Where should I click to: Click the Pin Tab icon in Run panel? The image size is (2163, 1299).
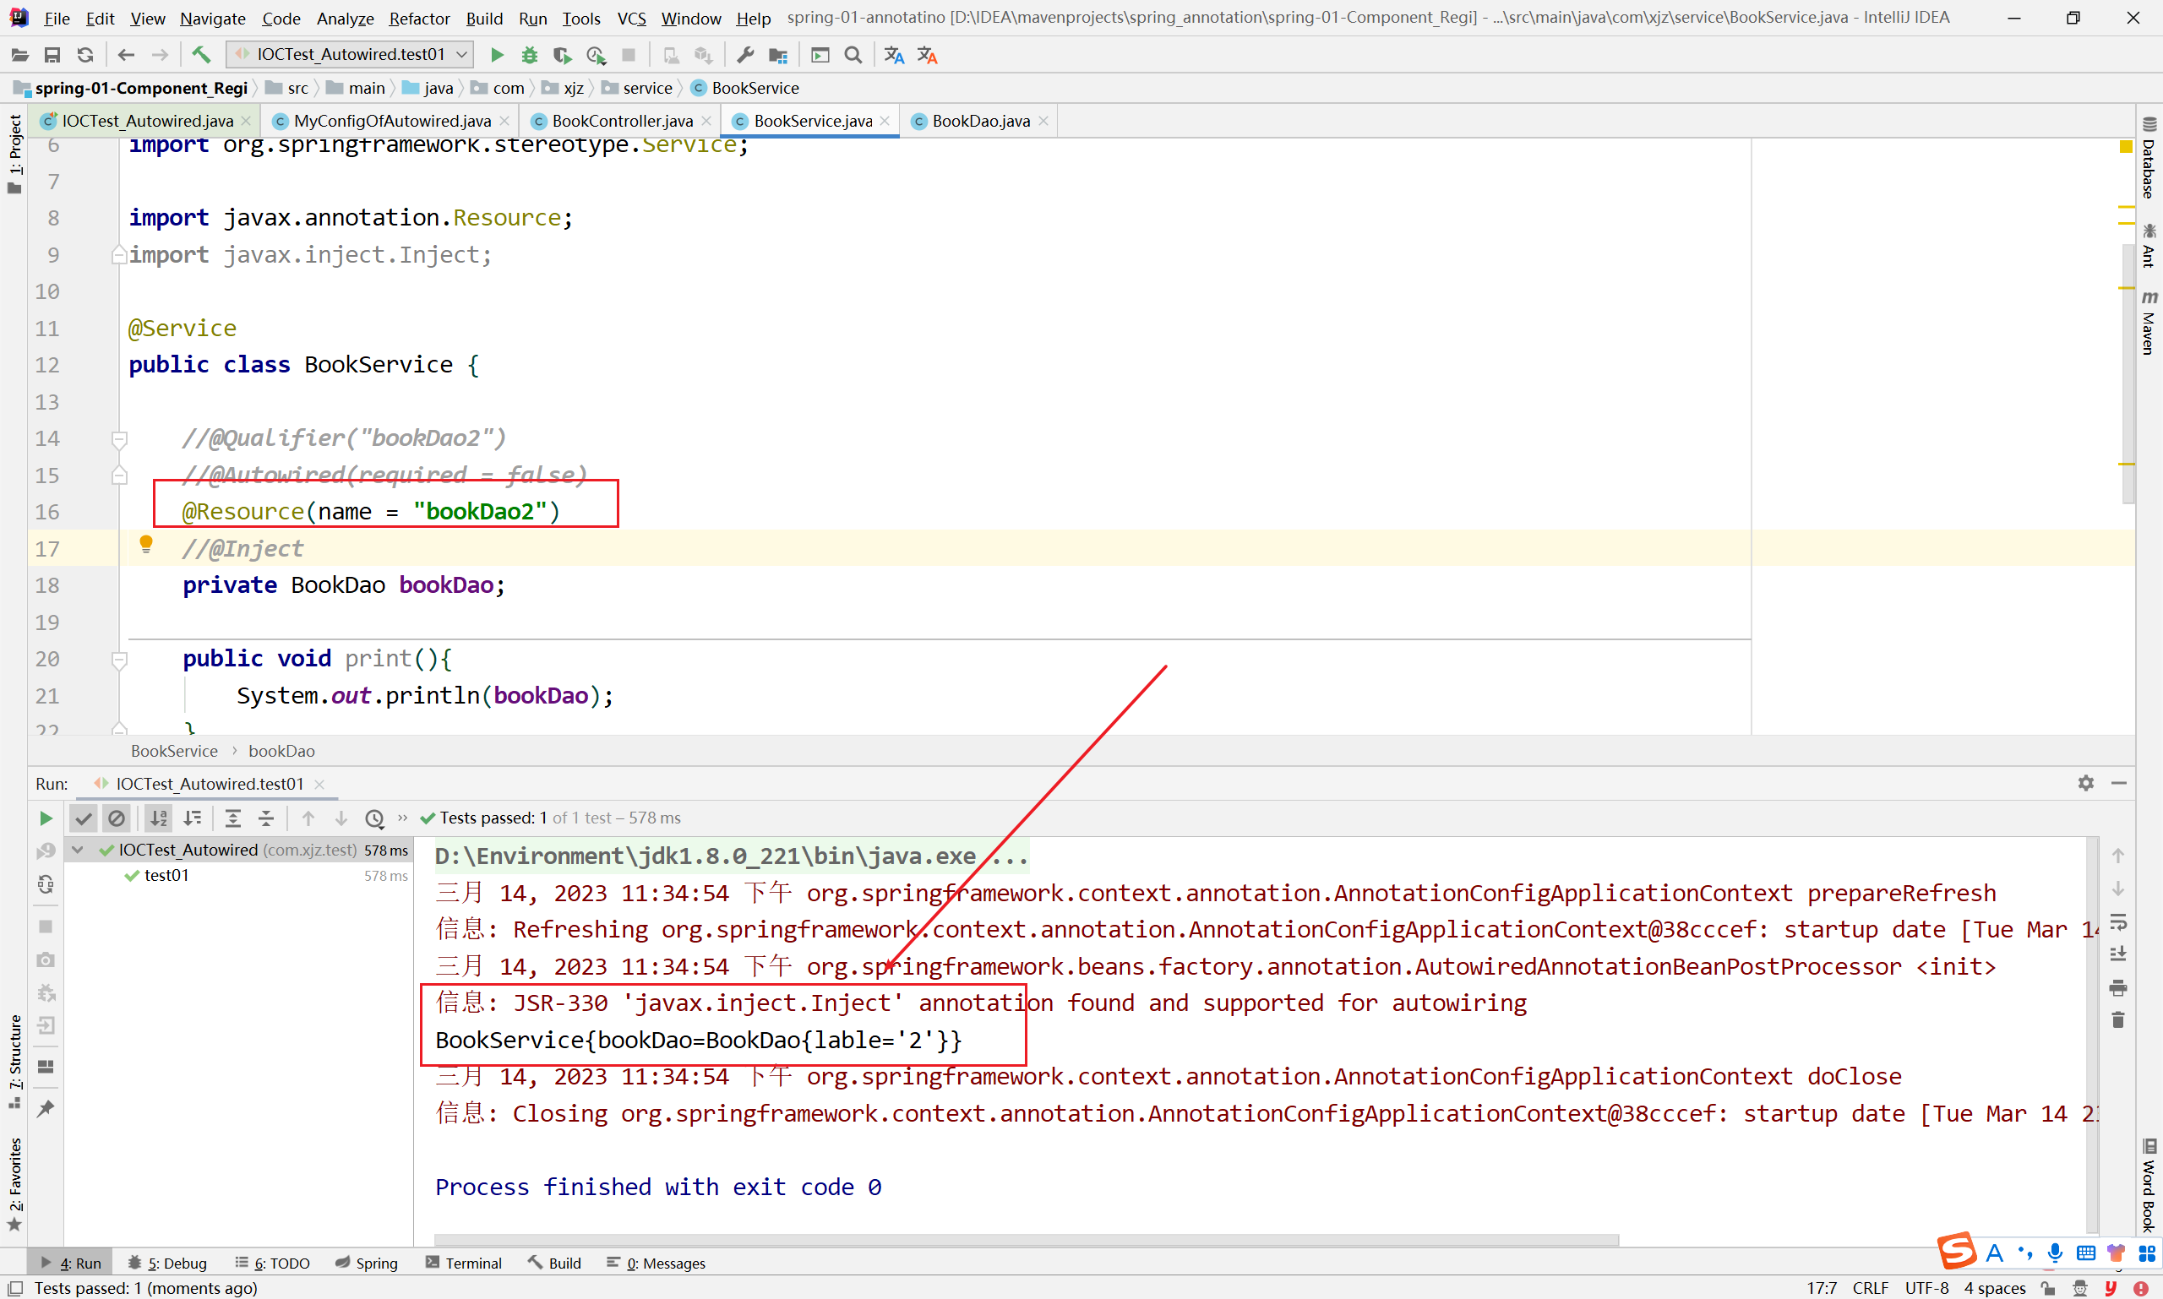click(x=46, y=1108)
